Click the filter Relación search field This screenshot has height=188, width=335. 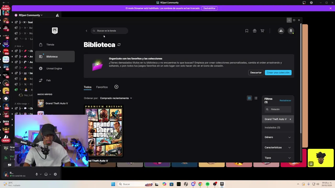click(278, 109)
